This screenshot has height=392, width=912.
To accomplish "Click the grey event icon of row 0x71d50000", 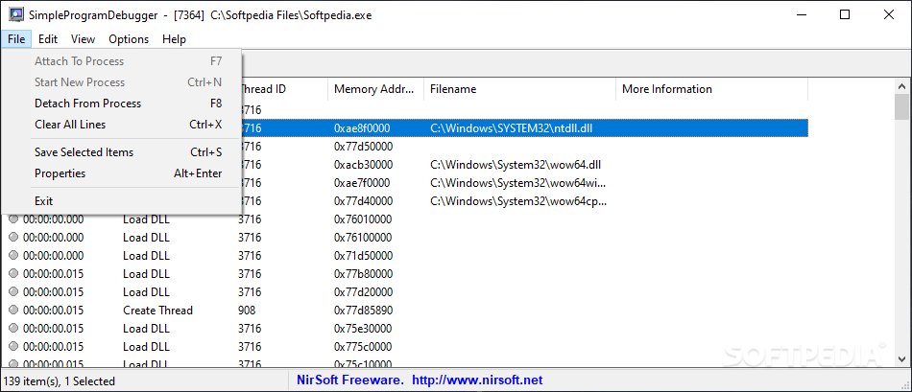I will [x=14, y=255].
